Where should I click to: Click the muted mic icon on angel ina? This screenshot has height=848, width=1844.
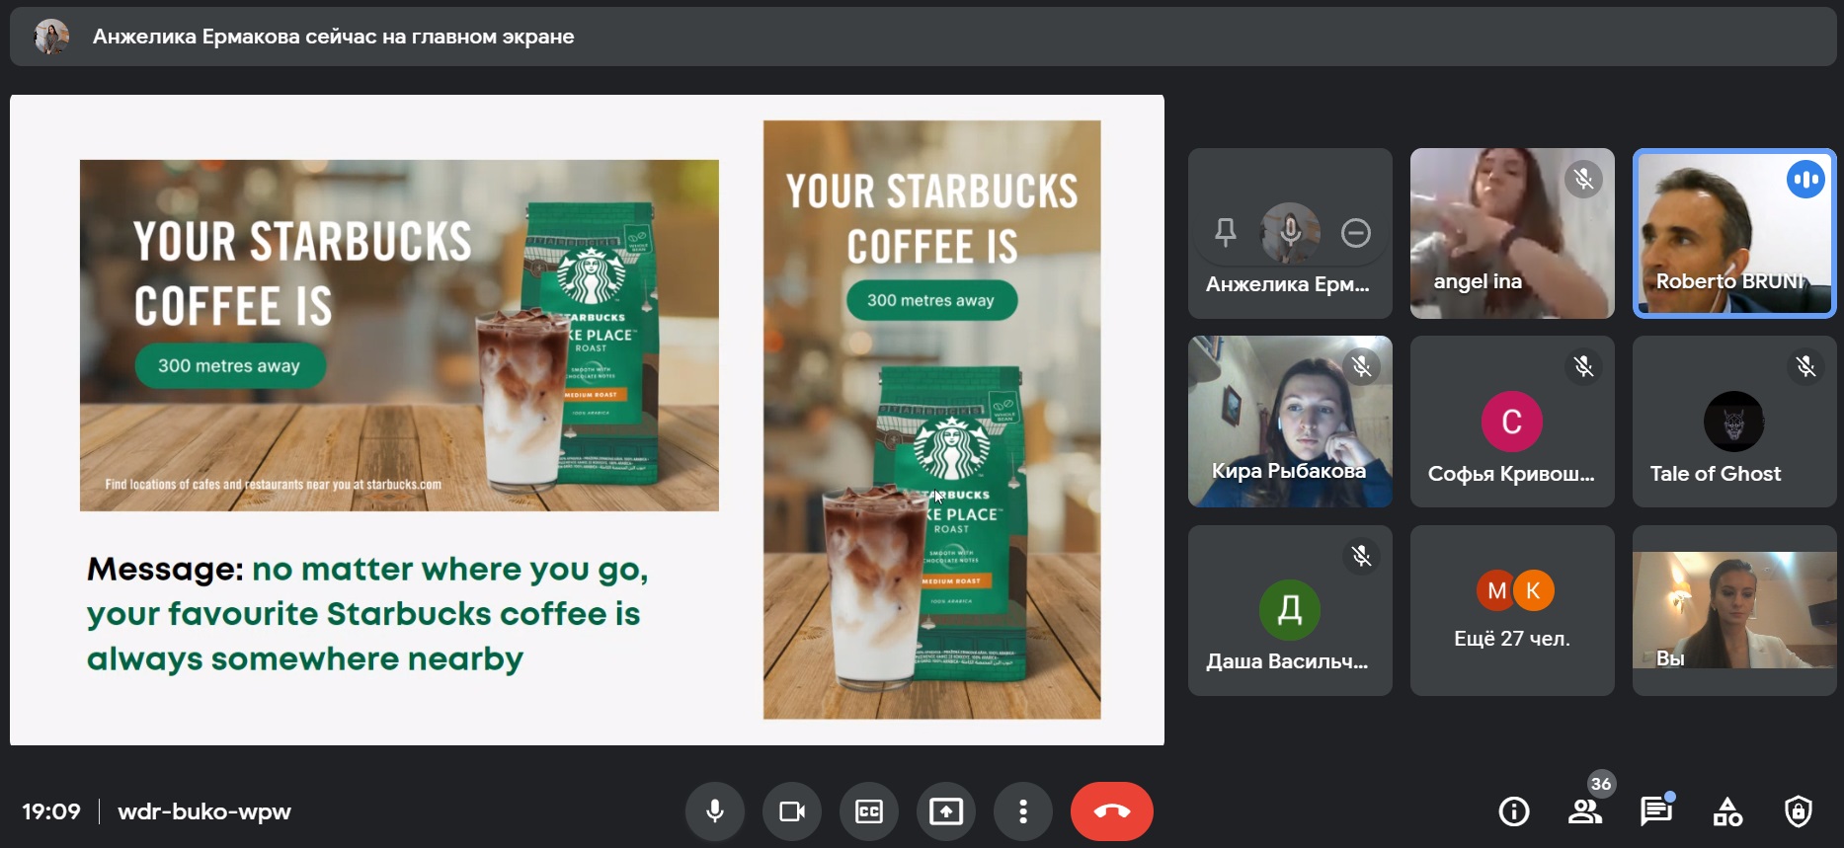tap(1583, 179)
